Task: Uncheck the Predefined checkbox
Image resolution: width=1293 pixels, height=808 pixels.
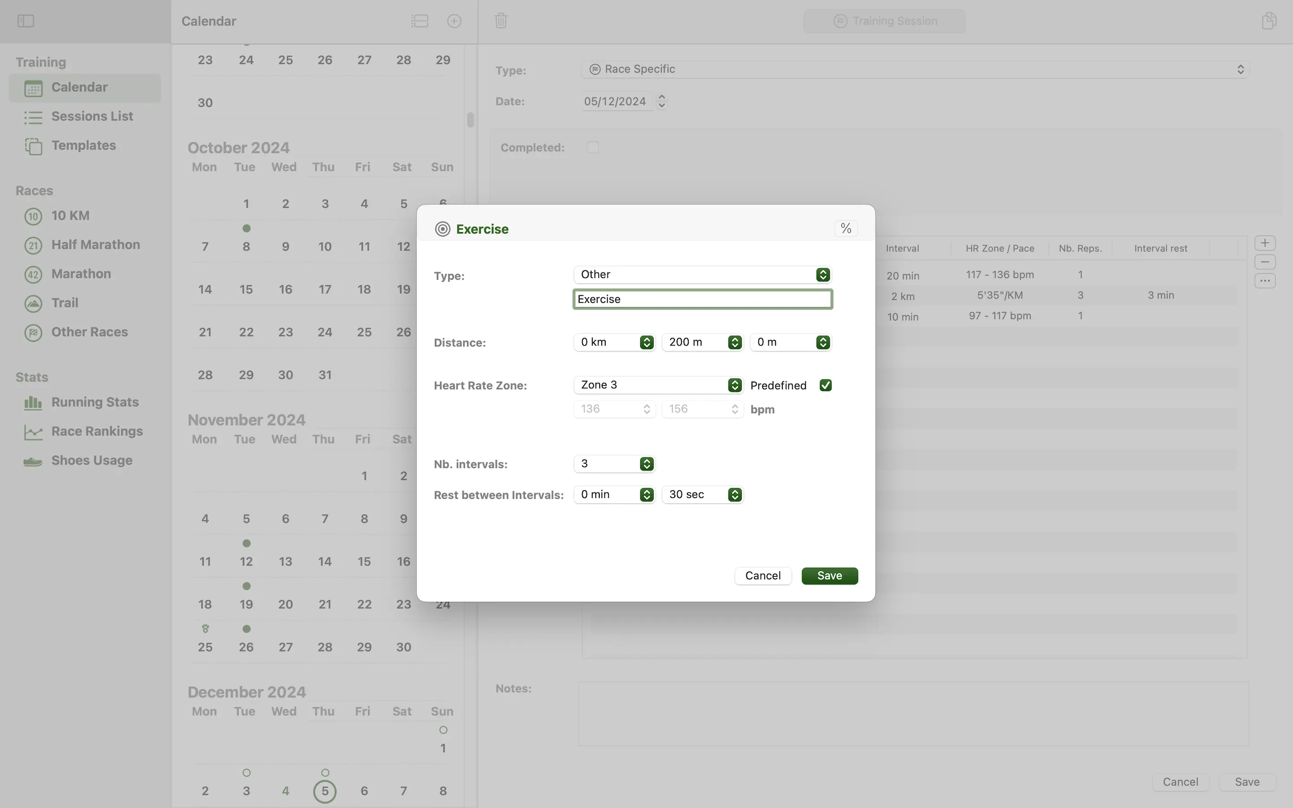Action: pos(825,385)
